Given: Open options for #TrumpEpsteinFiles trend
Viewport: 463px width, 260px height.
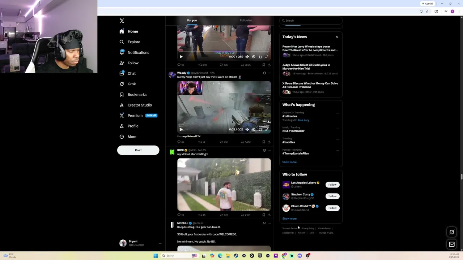Looking at the screenshot, I should pos(338,150).
